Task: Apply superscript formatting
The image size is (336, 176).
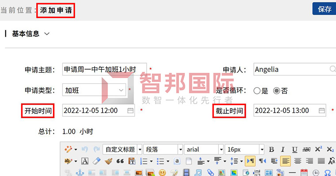Action: click(318, 149)
